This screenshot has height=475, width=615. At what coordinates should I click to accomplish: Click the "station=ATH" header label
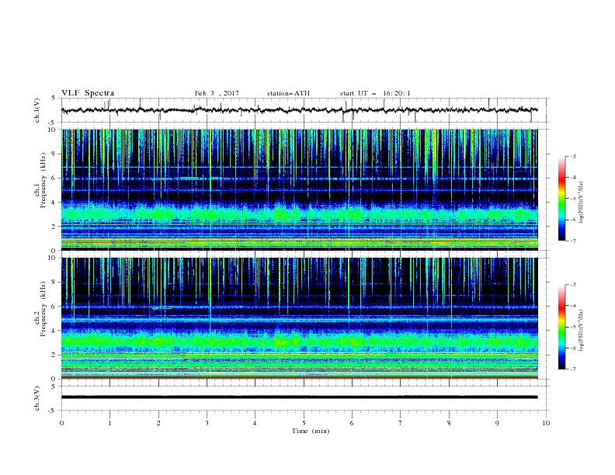(x=288, y=93)
